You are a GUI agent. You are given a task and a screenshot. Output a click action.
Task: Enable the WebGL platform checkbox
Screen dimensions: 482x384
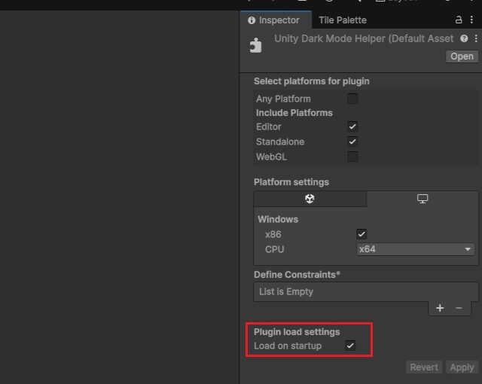pos(352,157)
